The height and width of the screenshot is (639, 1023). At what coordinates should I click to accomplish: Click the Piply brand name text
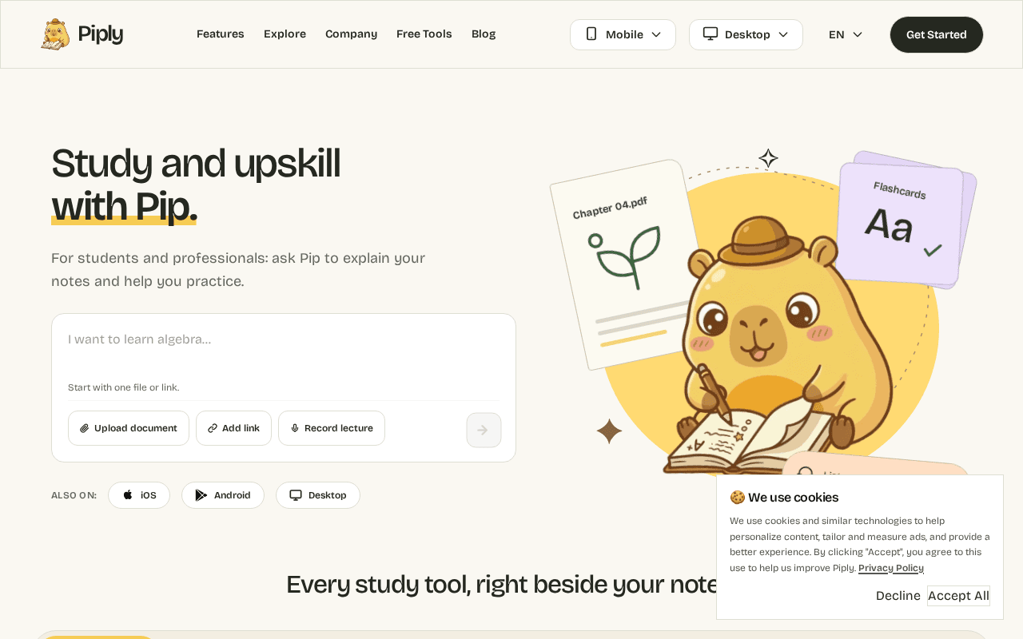click(x=101, y=34)
